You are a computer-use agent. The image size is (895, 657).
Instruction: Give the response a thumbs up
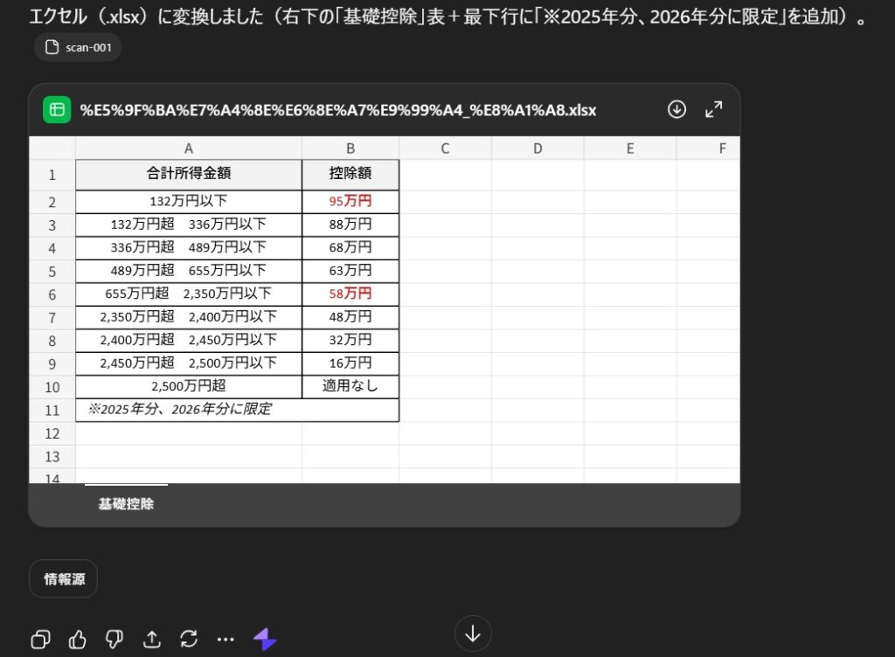coord(78,638)
